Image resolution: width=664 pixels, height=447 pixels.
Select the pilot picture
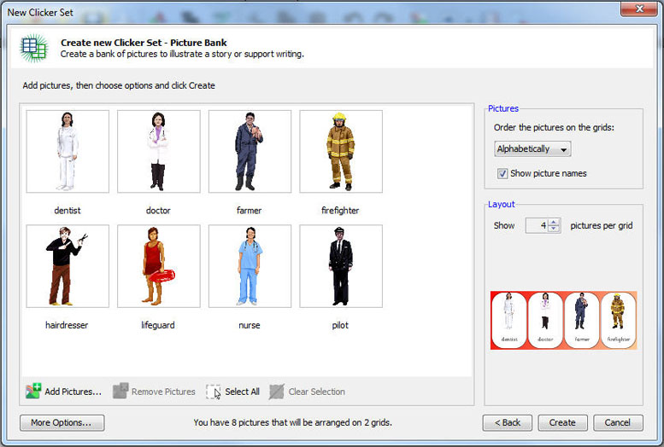[x=341, y=266]
